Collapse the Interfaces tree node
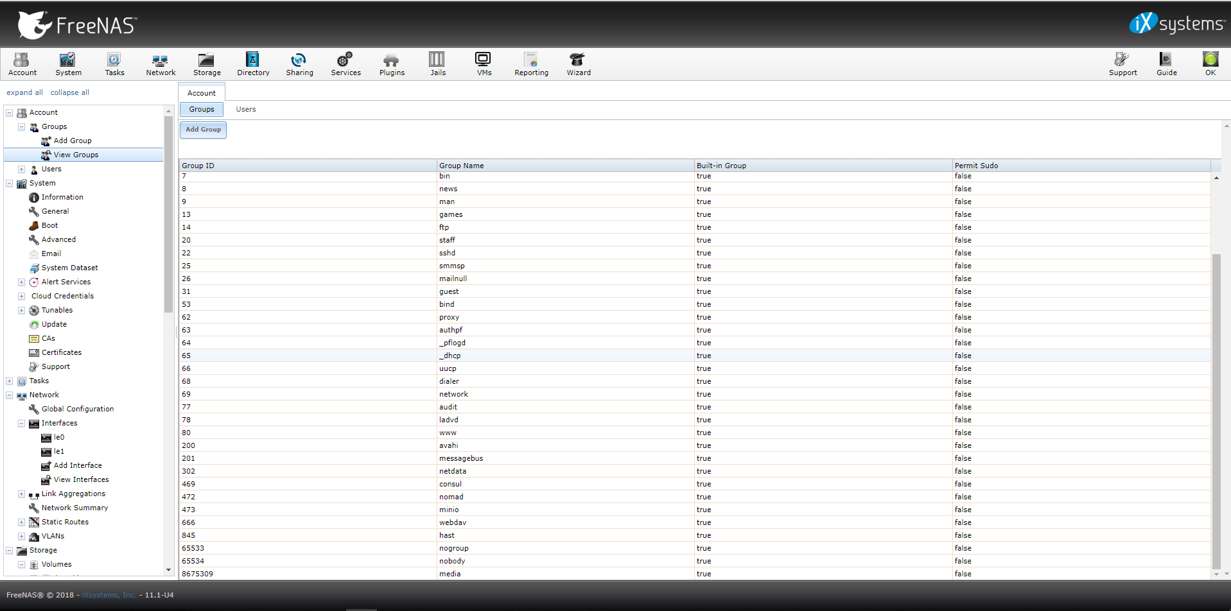The width and height of the screenshot is (1231, 611). click(x=21, y=423)
